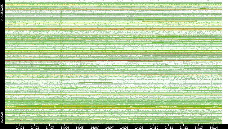Click the X.X.0.0 vertical axis label
This screenshot has height=129, width=228.
pos(2,117)
